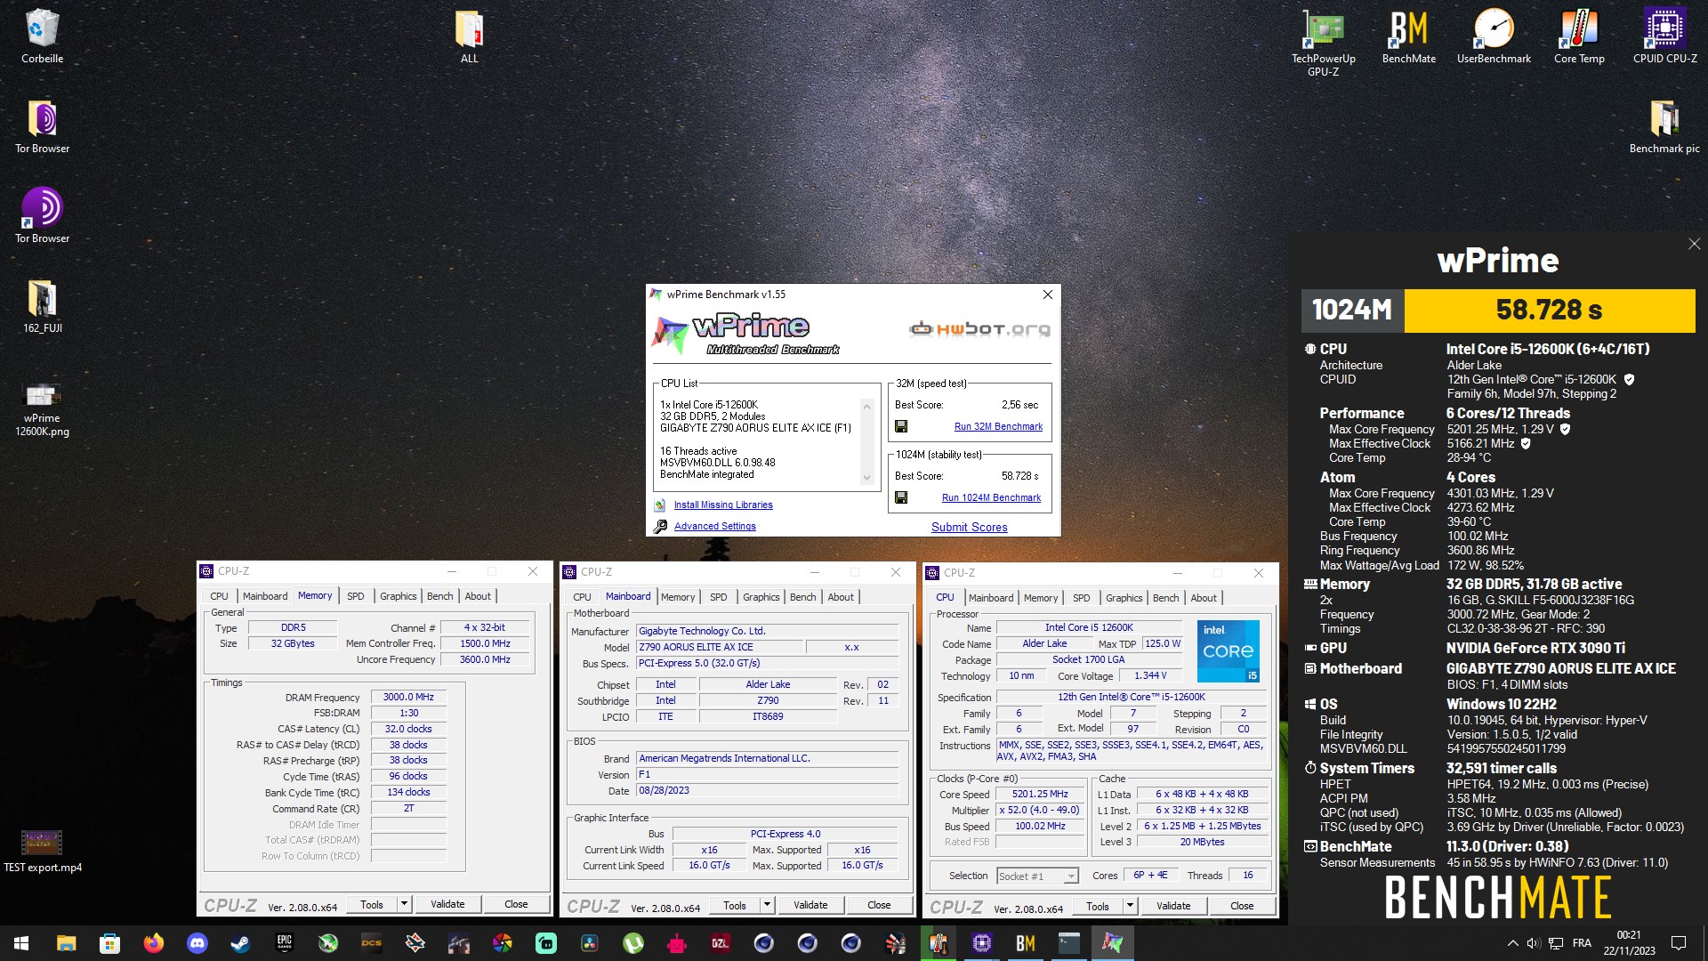Viewport: 1708px width, 961px height.
Task: Click scroll-down arrow in wPrime CPU list
Action: [866, 478]
